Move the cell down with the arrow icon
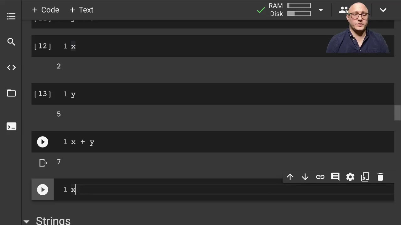 point(305,177)
